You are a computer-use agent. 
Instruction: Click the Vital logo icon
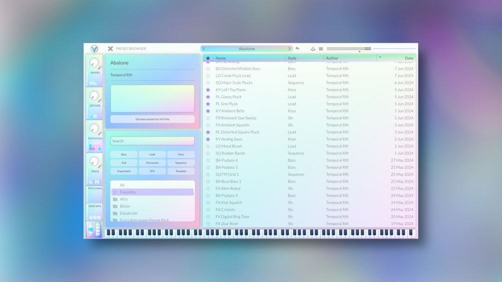coord(94,48)
